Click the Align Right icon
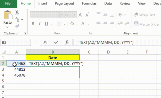This screenshot has height=98, width=161. [112, 24]
